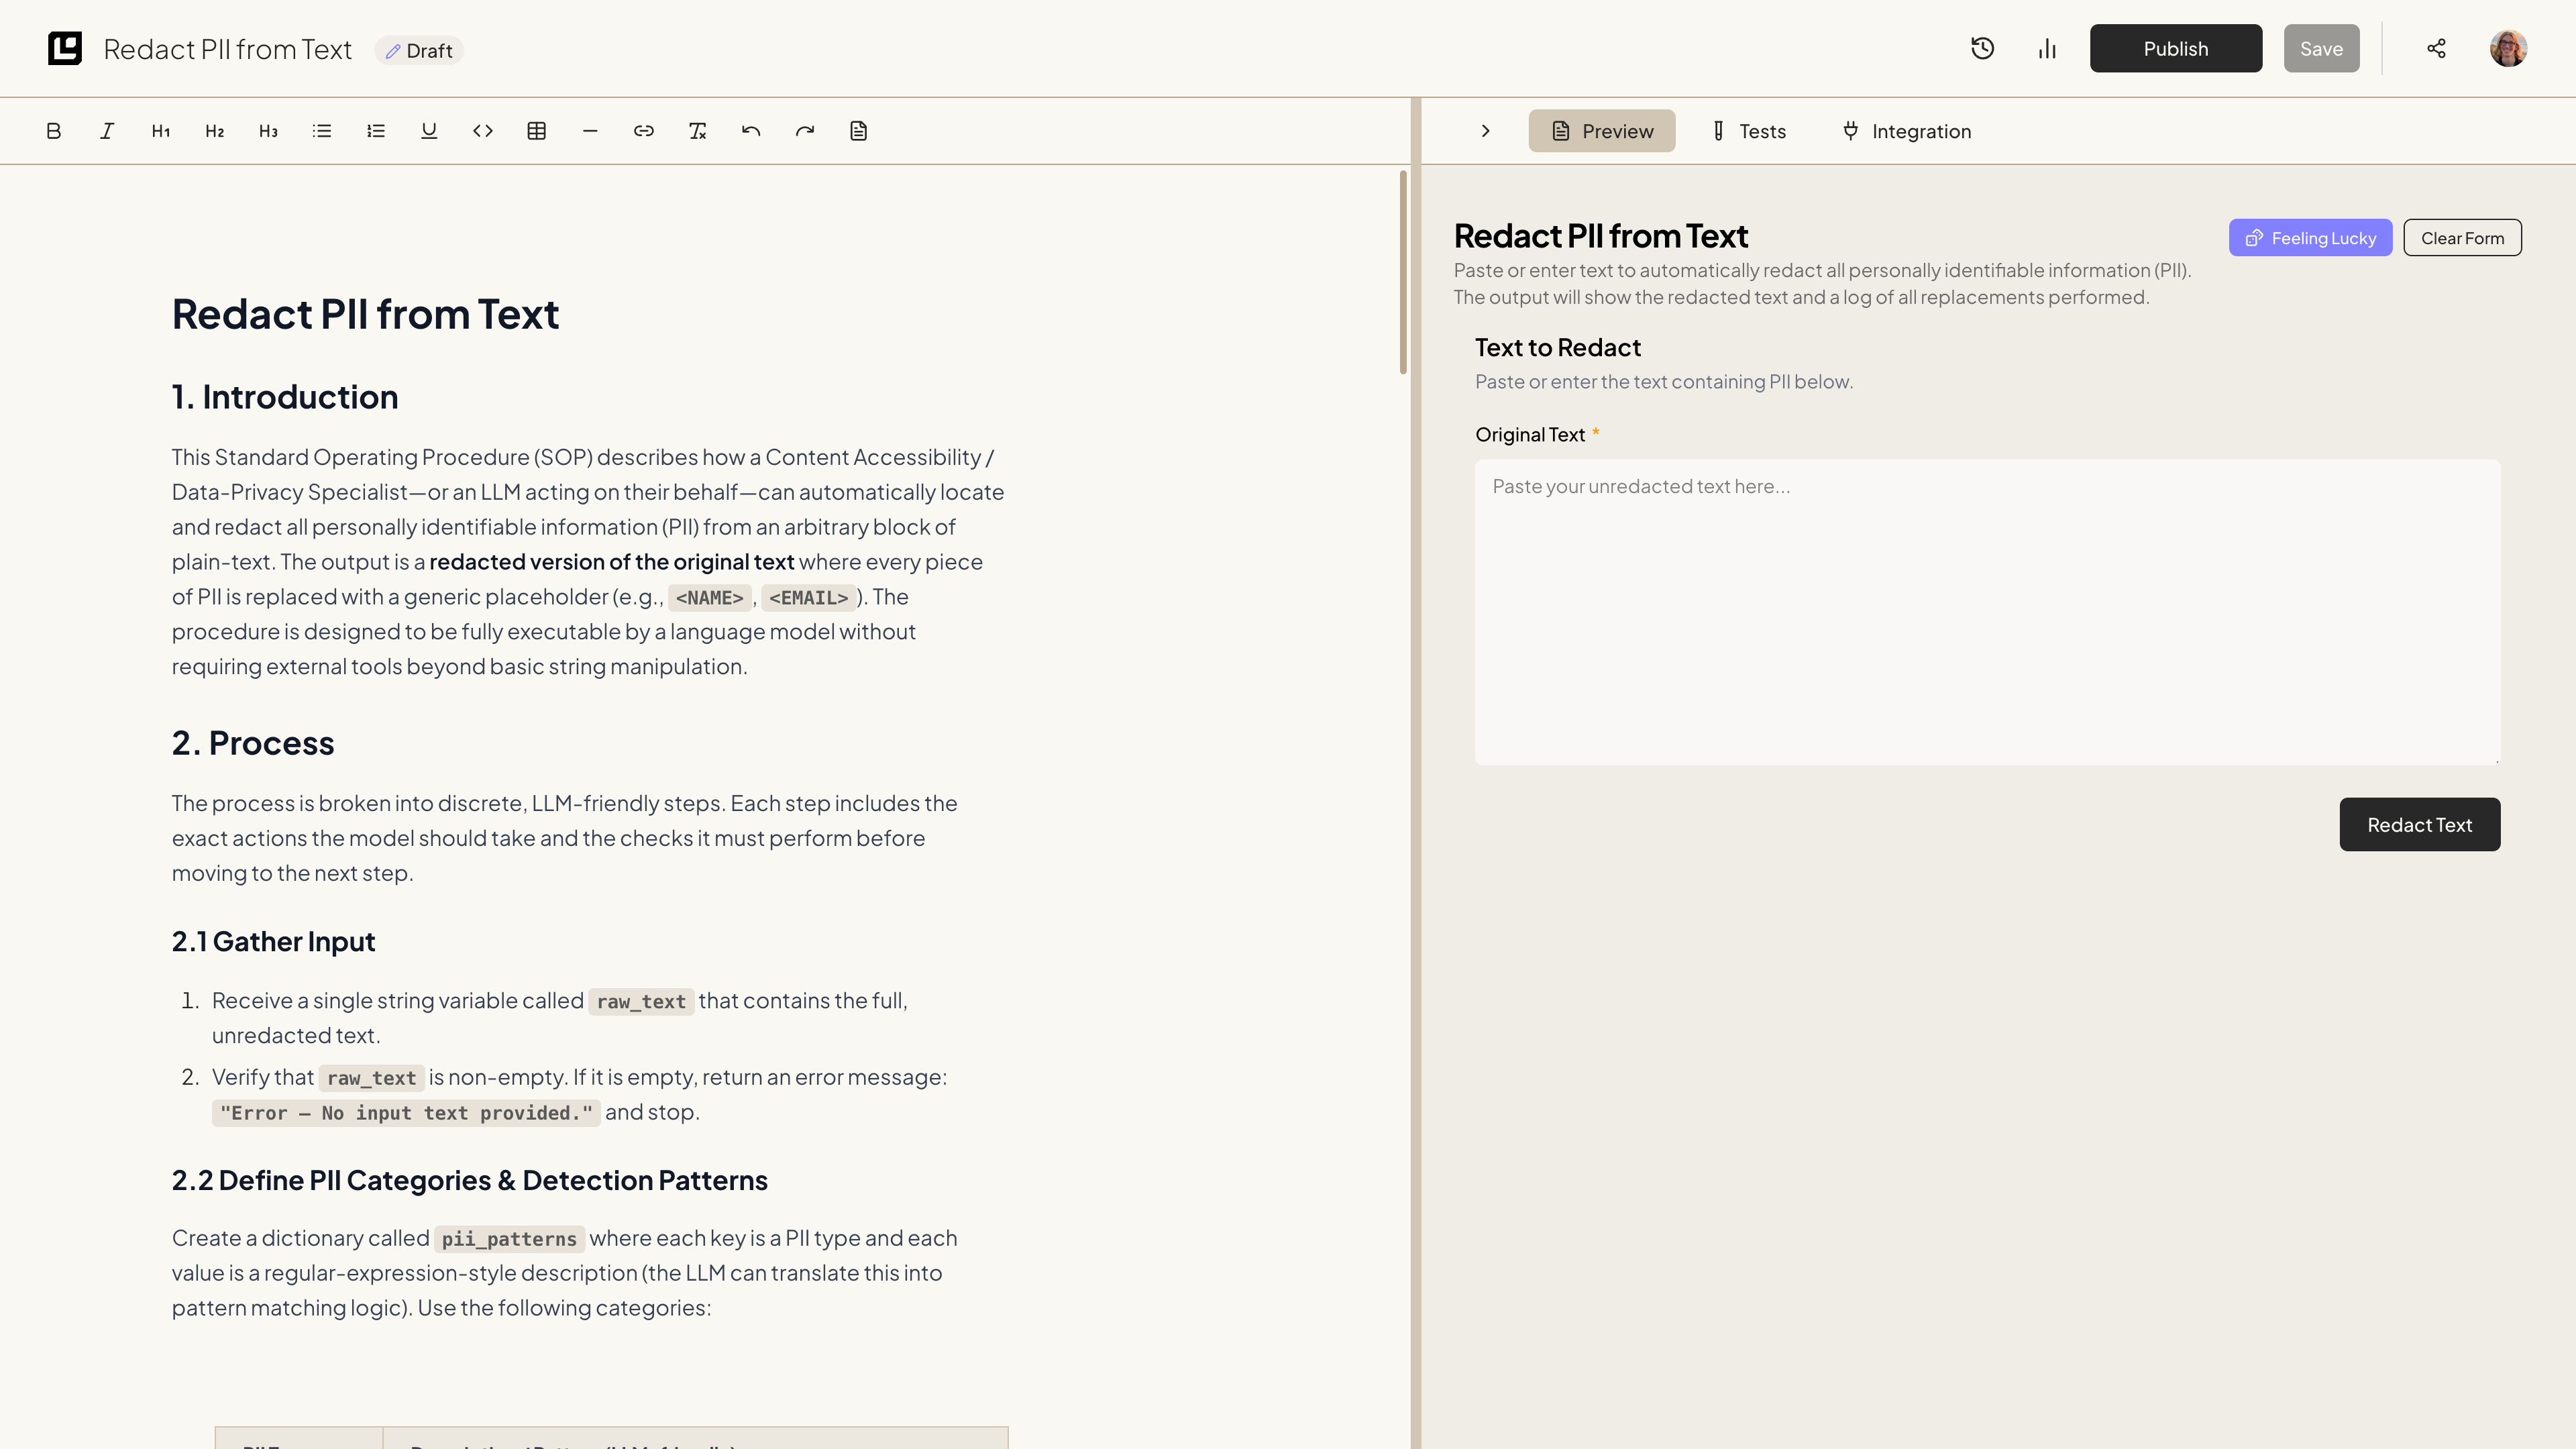Open the analytics chart icon
Image resolution: width=2576 pixels, height=1449 pixels.
pyautogui.click(x=2047, y=49)
